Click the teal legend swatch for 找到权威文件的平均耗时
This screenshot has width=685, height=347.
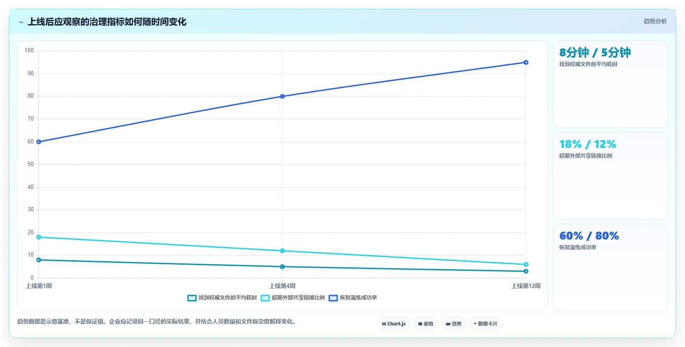coord(192,298)
